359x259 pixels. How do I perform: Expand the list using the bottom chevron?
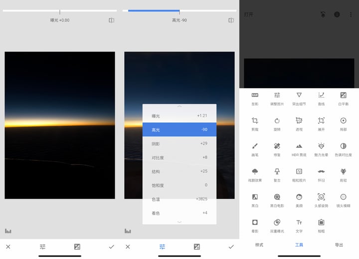point(179,222)
